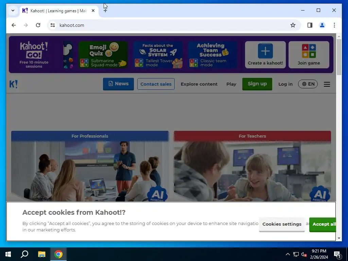
Task: Expand tab search dropdown arrow
Action: 13,11
